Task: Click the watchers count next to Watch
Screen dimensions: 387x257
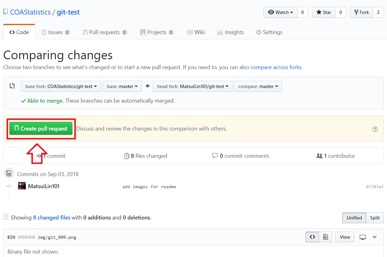Action: point(302,12)
